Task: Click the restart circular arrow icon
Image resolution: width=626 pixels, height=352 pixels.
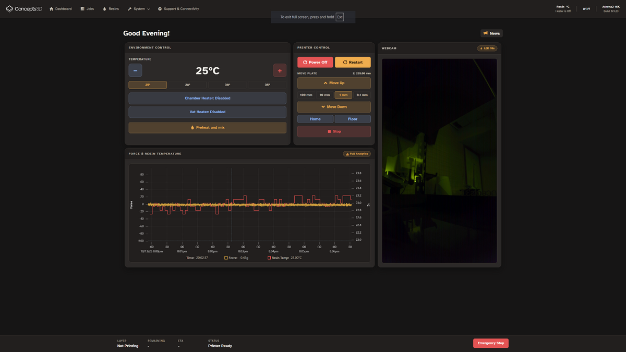Action: click(345, 62)
